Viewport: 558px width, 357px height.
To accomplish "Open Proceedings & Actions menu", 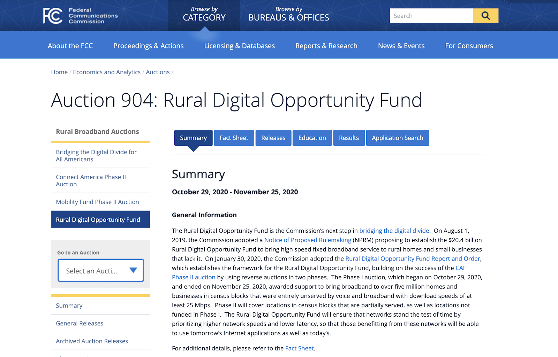I will tap(149, 46).
